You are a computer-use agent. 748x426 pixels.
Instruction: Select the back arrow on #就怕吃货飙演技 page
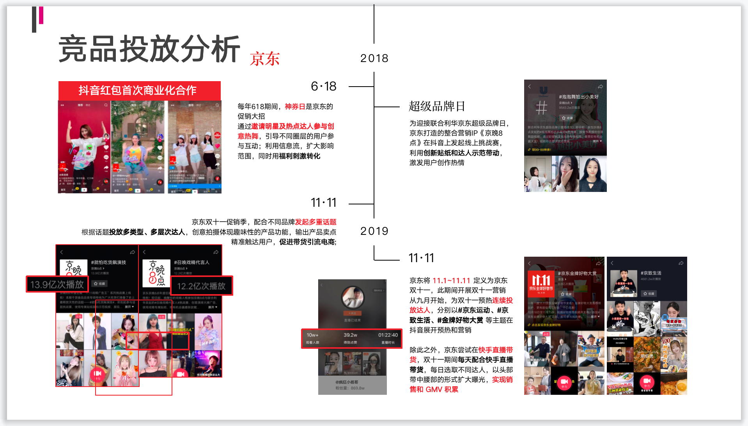[x=62, y=252]
